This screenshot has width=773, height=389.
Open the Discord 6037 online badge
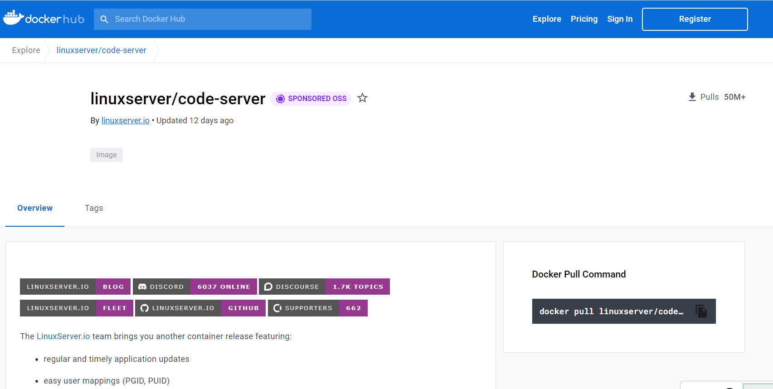point(195,287)
